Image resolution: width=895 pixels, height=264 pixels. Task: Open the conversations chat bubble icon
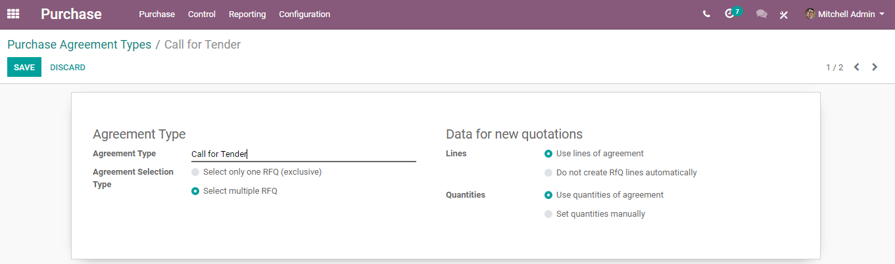tap(762, 14)
